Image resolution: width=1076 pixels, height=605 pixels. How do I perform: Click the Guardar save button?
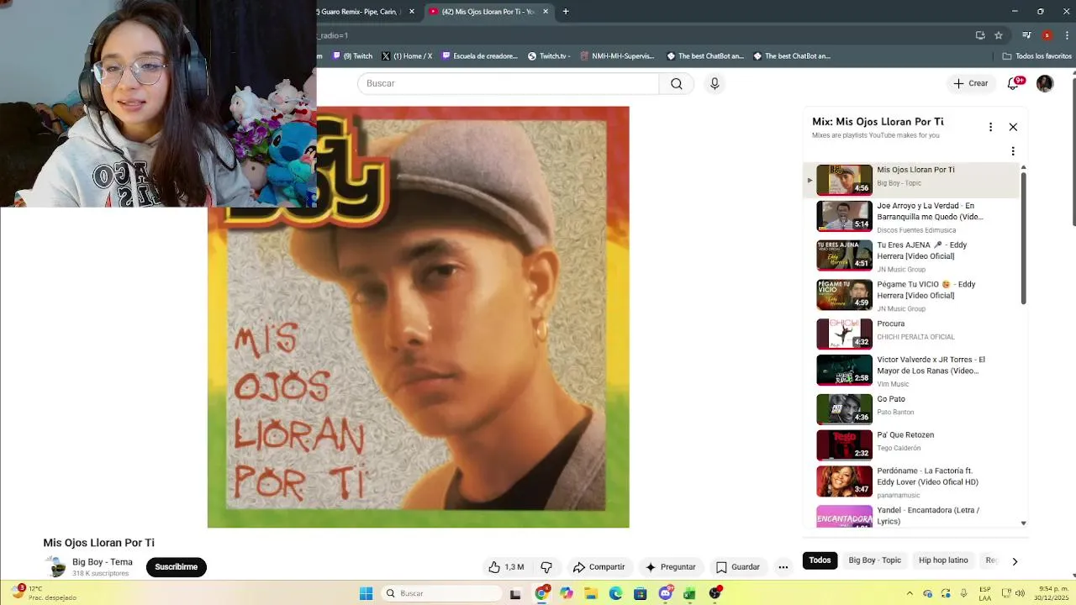click(737, 567)
